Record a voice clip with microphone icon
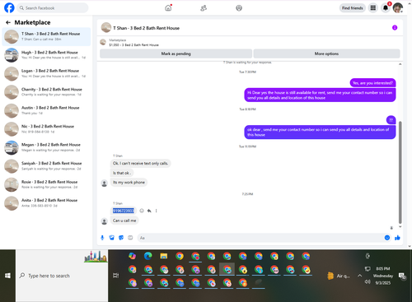Viewport: 412px width, 302px height. tap(102, 238)
